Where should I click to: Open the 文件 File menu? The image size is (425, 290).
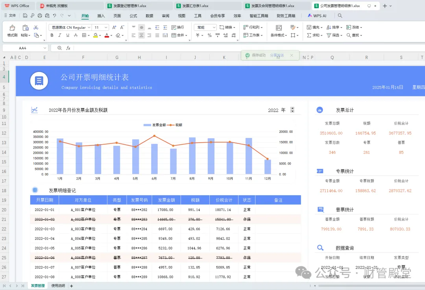pos(10,16)
